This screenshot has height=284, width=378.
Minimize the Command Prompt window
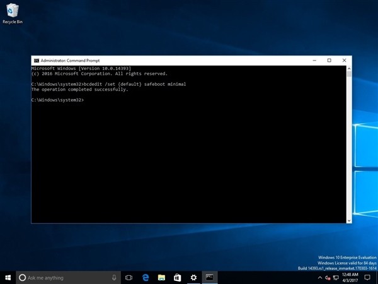[x=313, y=61]
